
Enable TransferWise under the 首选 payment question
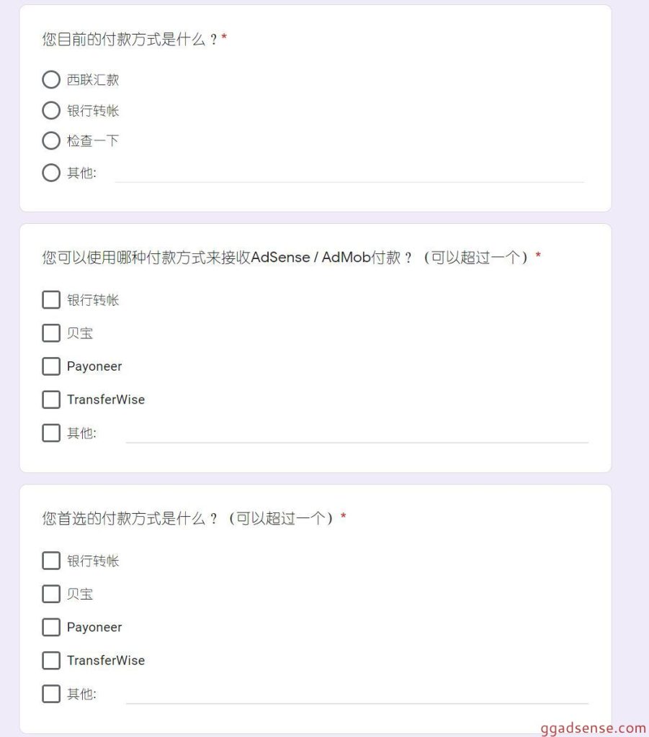[x=51, y=660]
